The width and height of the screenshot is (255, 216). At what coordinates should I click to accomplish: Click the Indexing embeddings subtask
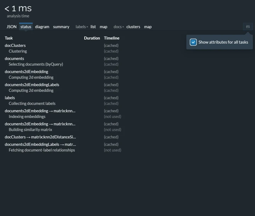click(x=27, y=117)
